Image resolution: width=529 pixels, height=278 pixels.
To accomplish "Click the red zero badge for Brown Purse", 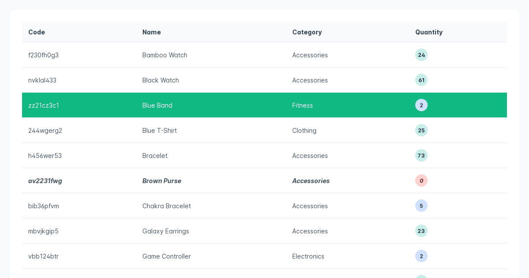I will click(x=421, y=180).
